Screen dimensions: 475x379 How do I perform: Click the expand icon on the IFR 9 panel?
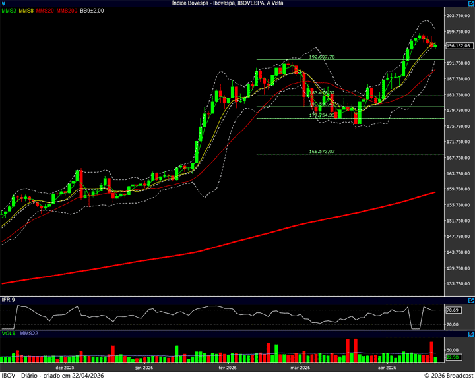pos(470,300)
